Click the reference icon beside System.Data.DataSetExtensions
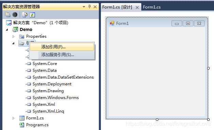The height and width of the screenshot is (130, 214). pos(29,77)
